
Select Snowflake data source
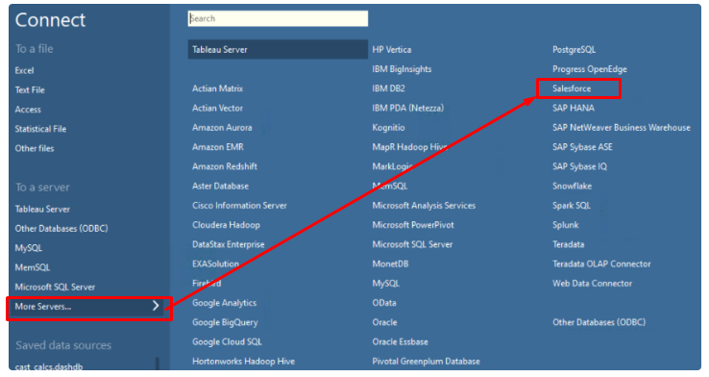pos(572,186)
